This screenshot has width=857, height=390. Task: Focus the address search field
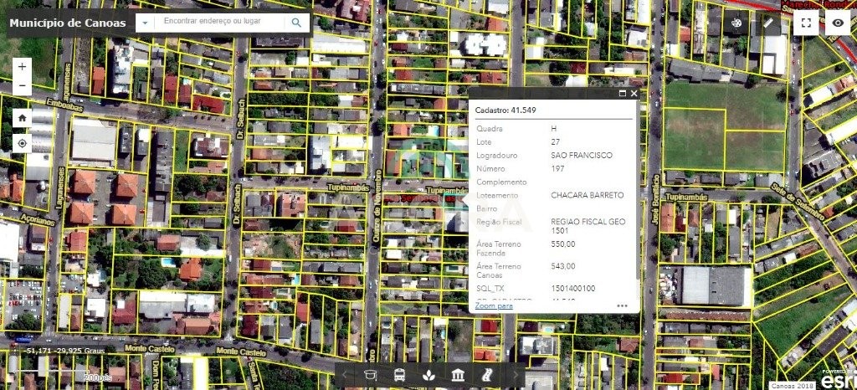point(219,23)
